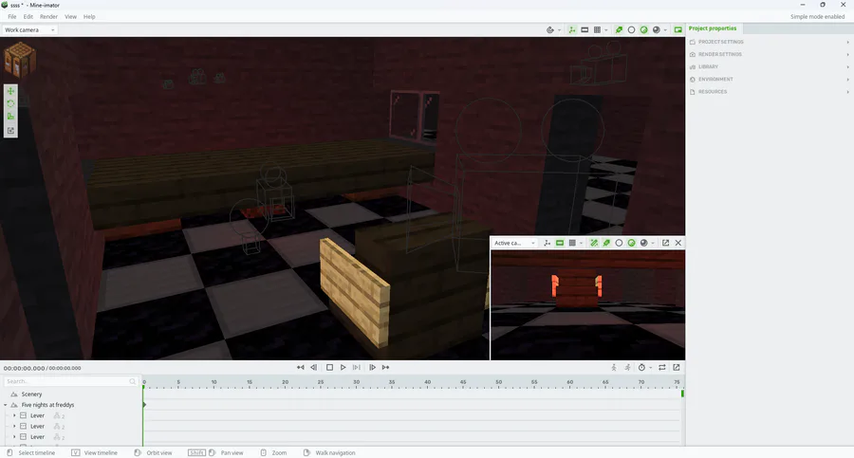Image resolution: width=854 pixels, height=458 pixels.
Task: Click the grid icon in secondary view toolbar
Action: 572,243
